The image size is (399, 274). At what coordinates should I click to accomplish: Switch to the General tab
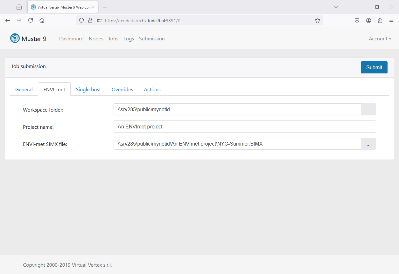coord(24,89)
